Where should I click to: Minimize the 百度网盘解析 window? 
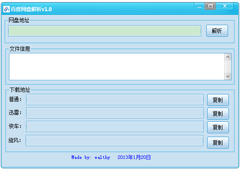coord(199,6)
